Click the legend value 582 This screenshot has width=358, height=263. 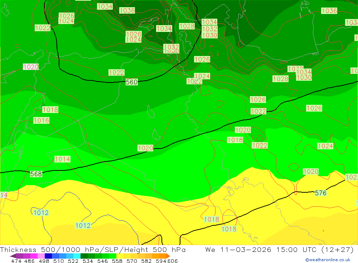(x=146, y=261)
